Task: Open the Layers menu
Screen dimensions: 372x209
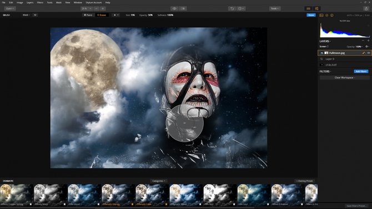Action: 30,3
